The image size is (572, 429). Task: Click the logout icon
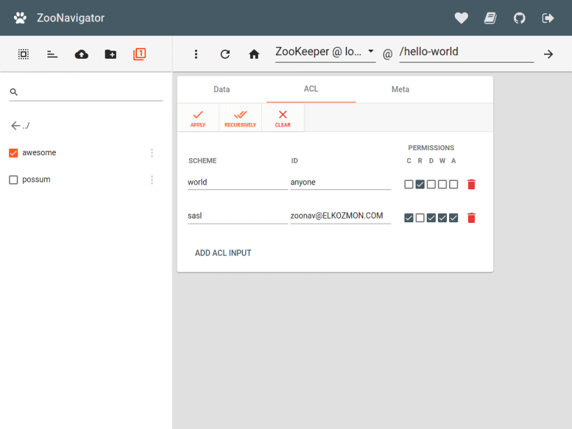pos(548,18)
